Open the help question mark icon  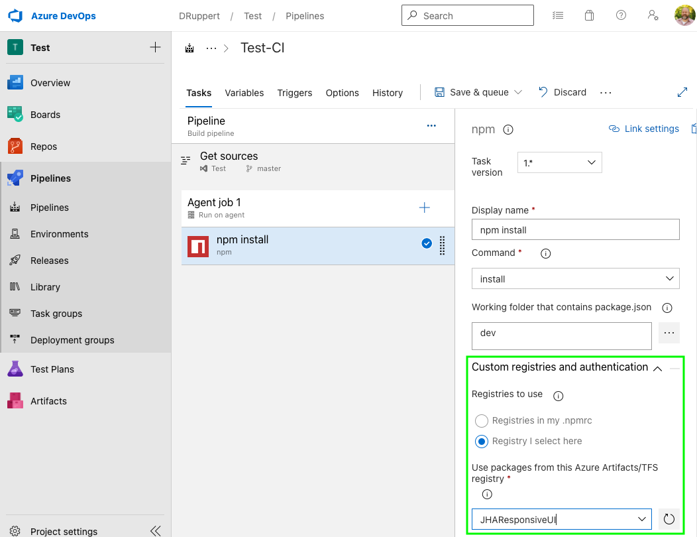[x=621, y=15]
